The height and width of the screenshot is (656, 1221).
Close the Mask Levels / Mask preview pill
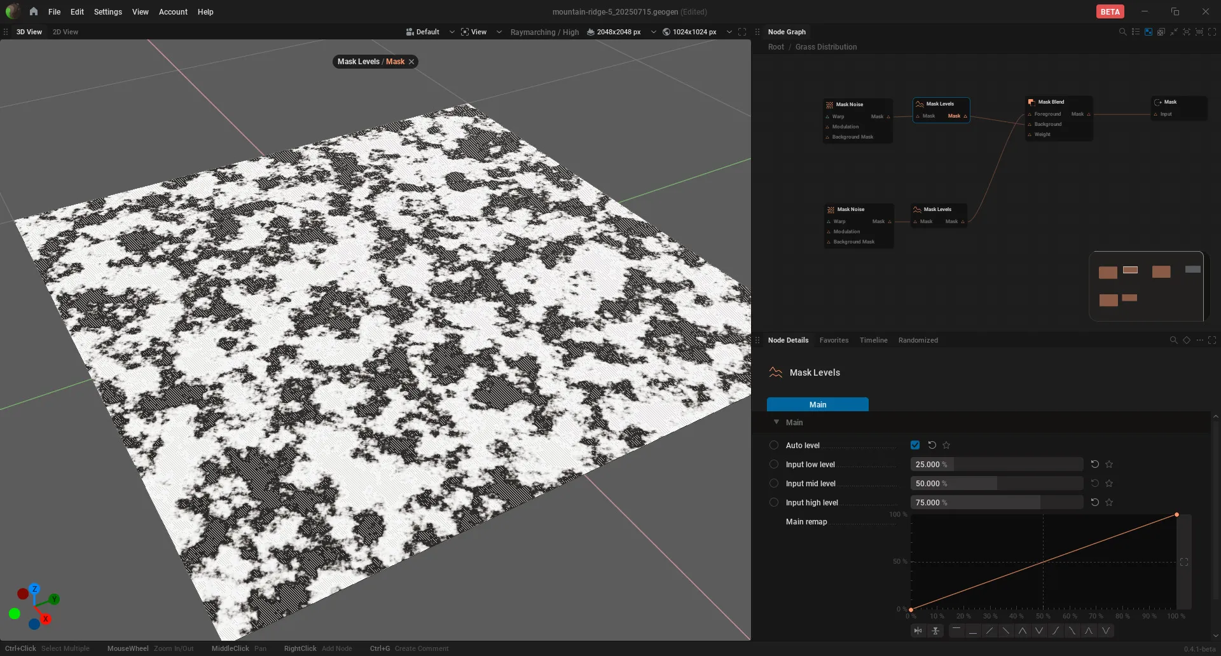[411, 62]
